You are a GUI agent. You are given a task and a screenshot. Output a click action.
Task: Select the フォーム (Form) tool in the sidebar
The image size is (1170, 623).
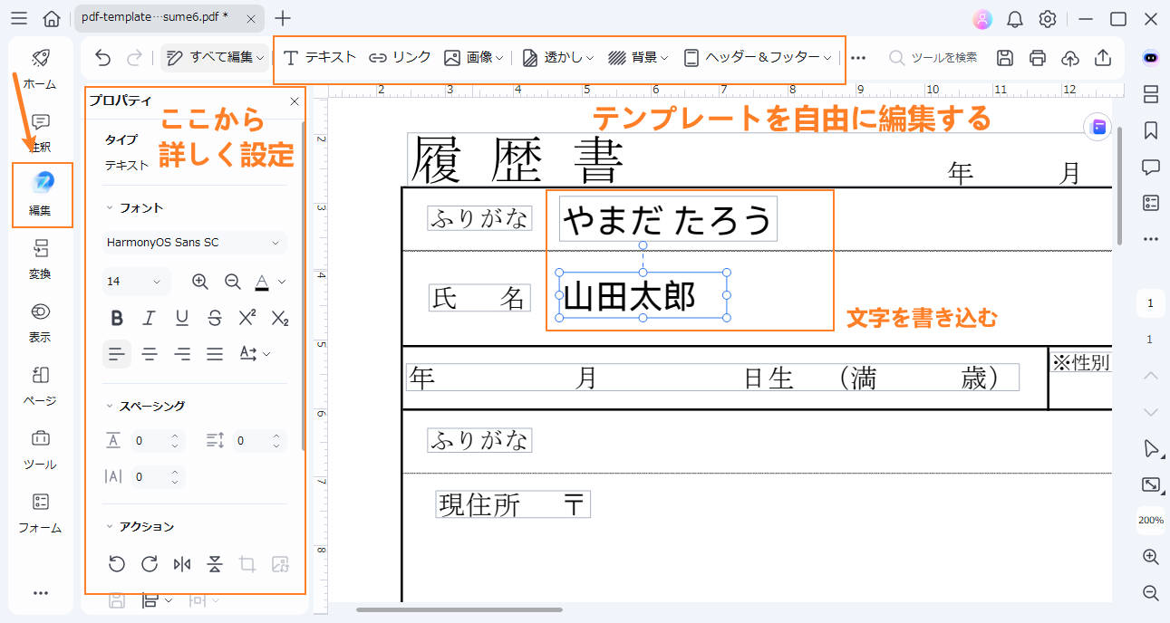[x=40, y=512]
